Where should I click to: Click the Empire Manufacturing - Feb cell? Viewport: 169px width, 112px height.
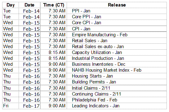[117, 35]
